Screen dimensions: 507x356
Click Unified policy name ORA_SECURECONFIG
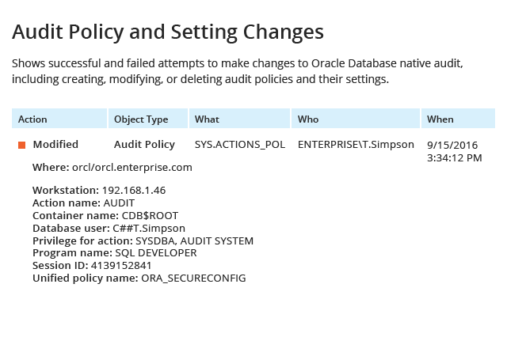(139, 278)
